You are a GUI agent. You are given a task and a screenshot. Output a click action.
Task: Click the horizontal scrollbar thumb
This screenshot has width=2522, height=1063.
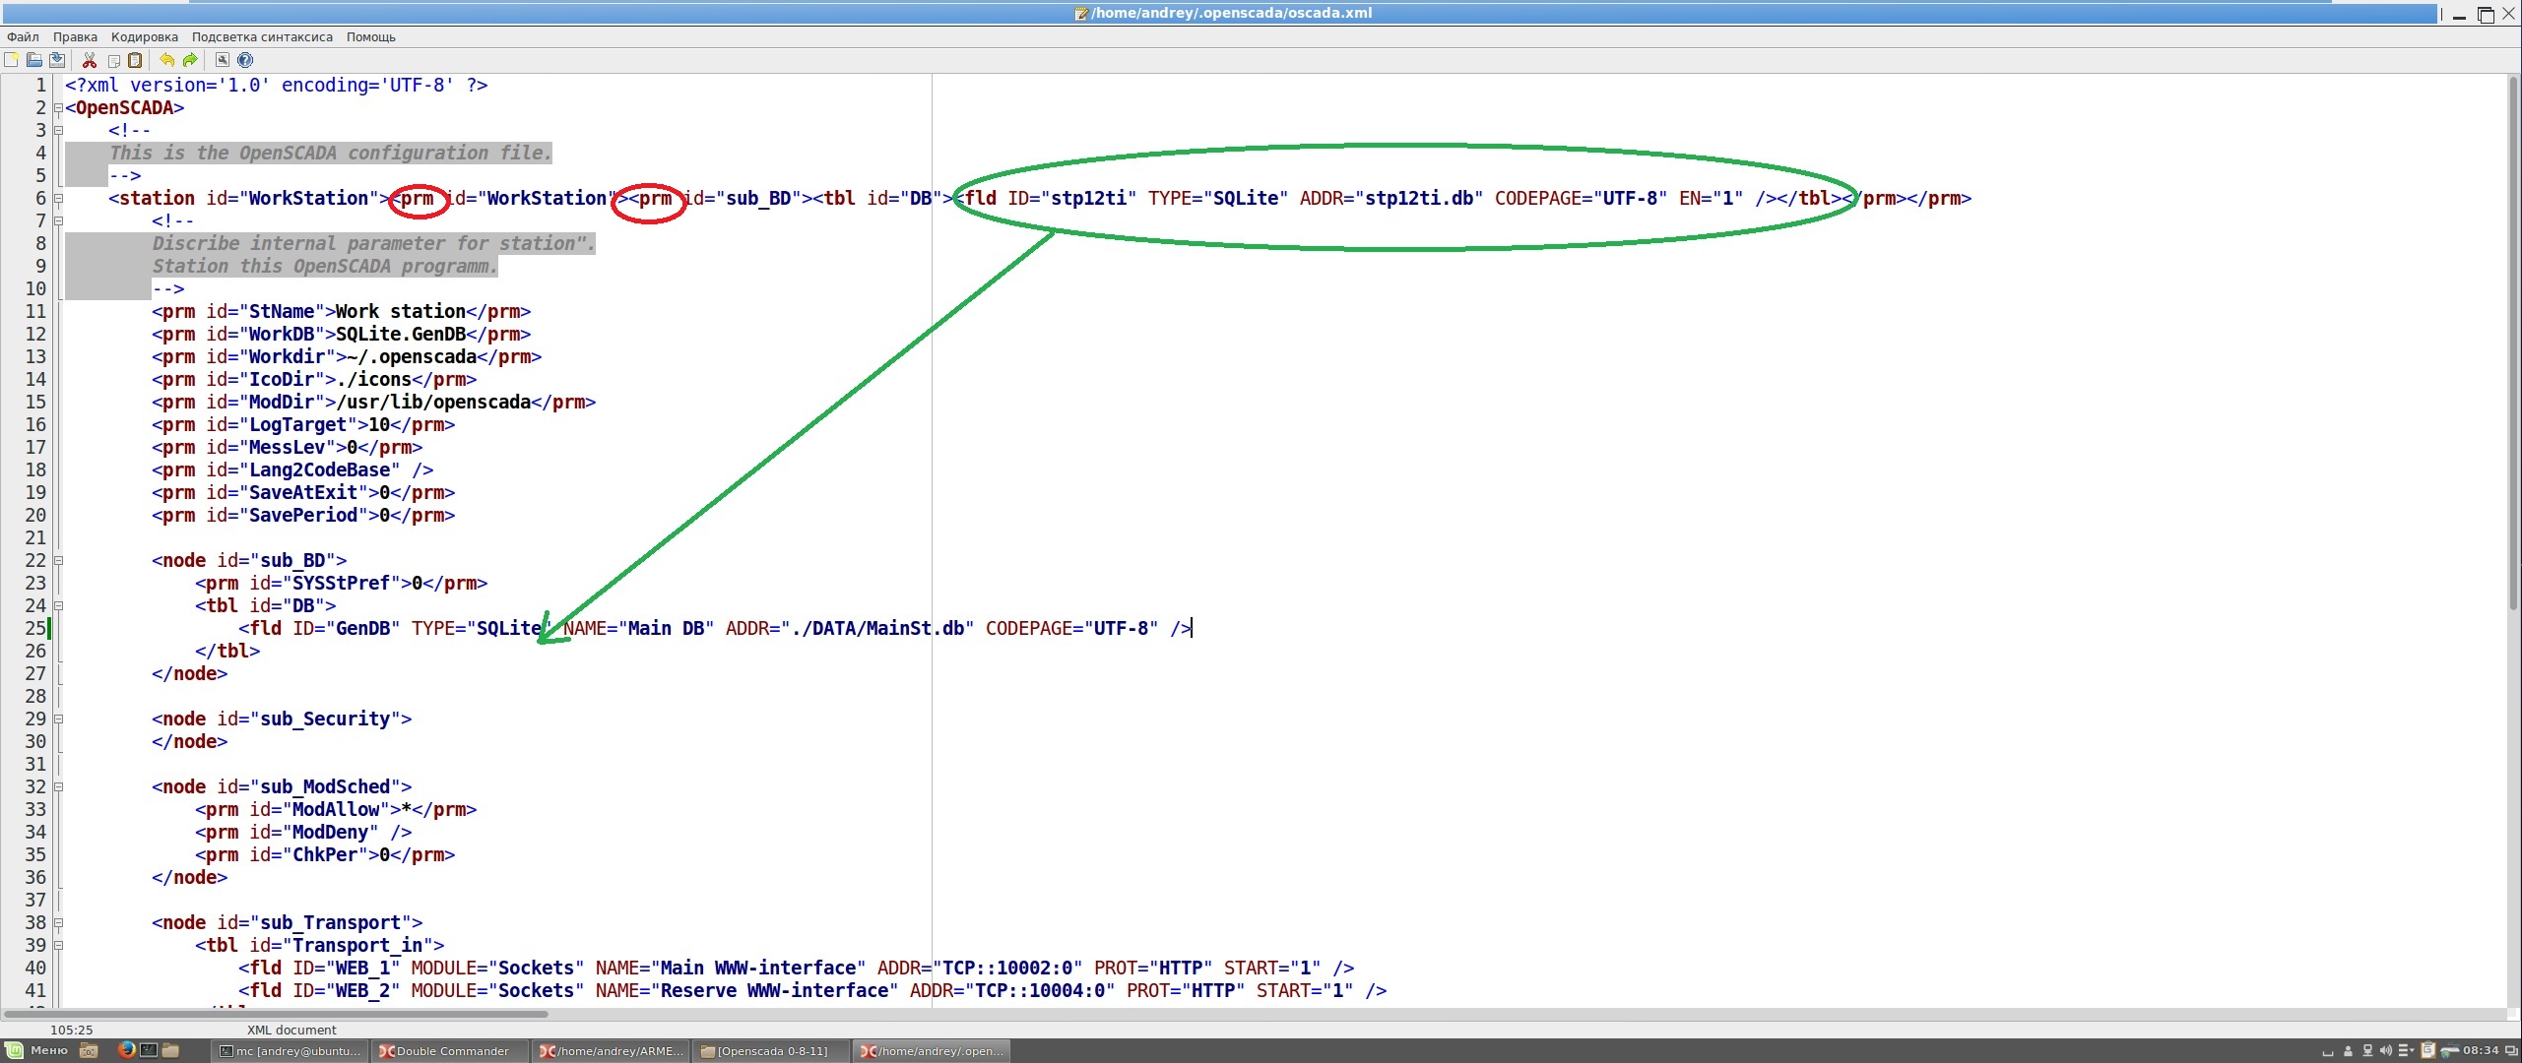(x=276, y=1013)
